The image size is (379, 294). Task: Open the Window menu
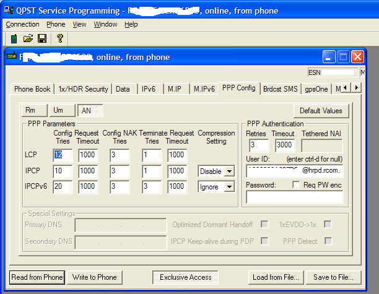105,24
